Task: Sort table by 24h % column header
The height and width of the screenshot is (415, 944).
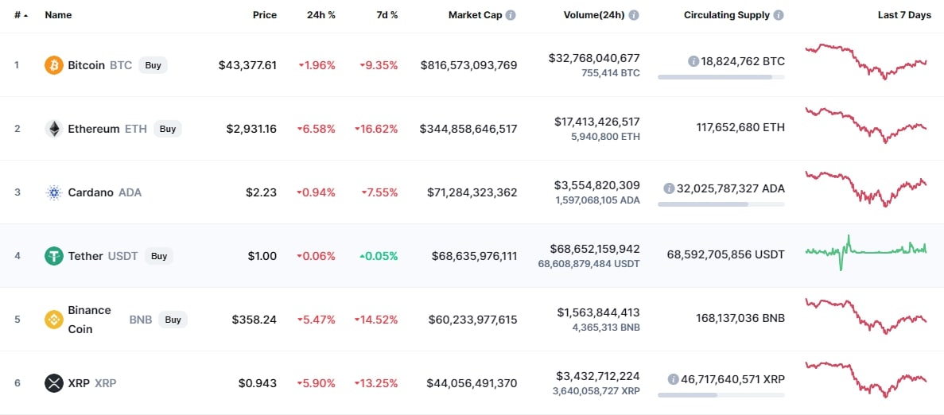Action: 320,15
